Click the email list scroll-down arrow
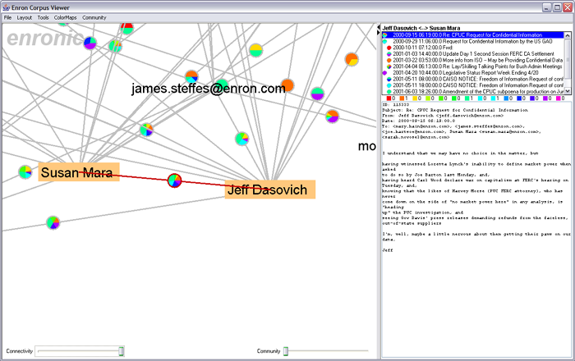This screenshot has width=575, height=361. click(x=568, y=91)
